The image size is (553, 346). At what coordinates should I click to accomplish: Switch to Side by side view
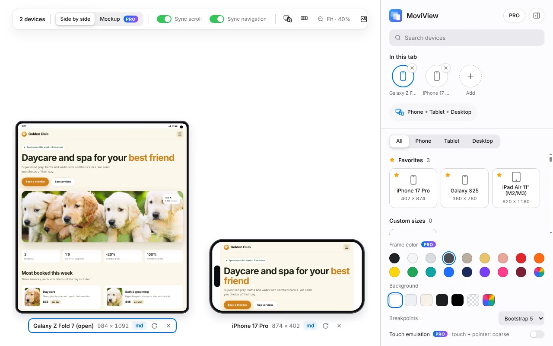point(75,19)
